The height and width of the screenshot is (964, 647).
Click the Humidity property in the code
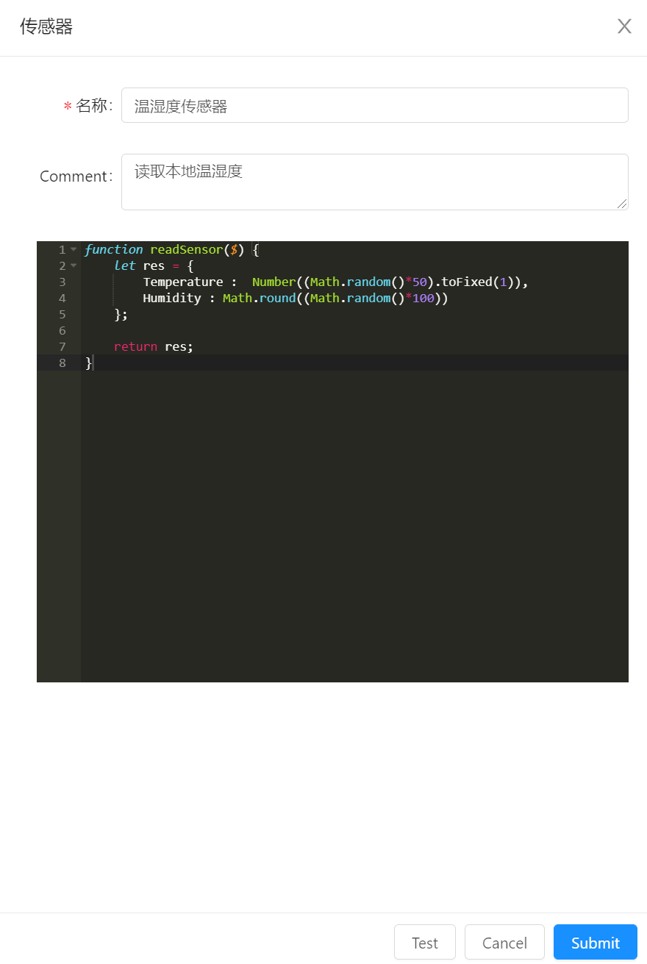[172, 299]
